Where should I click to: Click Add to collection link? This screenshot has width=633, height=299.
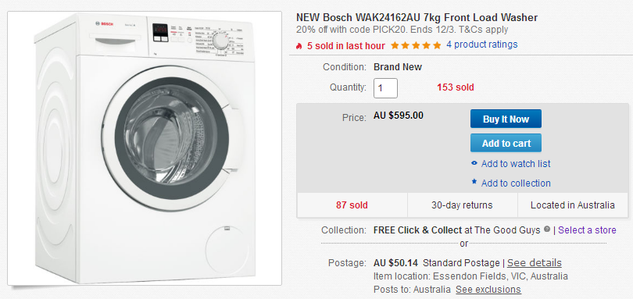pos(516,183)
